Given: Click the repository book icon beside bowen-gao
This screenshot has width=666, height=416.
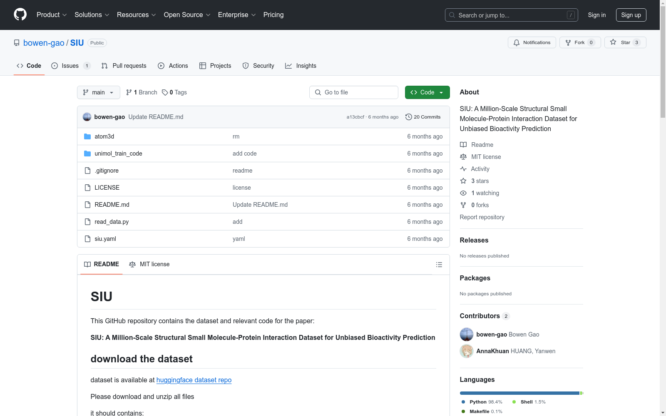Looking at the screenshot, I should (17, 43).
